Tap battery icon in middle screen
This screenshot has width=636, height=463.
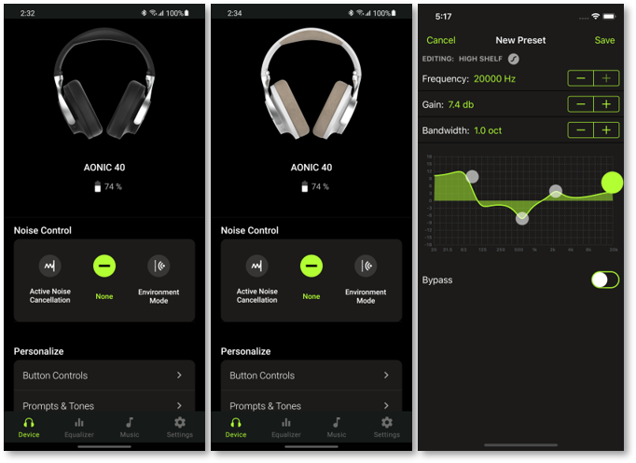305,186
